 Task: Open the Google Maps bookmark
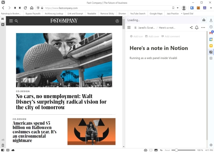156,14
